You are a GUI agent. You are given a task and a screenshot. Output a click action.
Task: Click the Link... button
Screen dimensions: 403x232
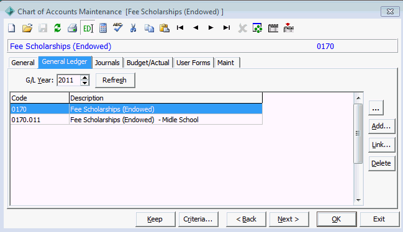point(382,145)
